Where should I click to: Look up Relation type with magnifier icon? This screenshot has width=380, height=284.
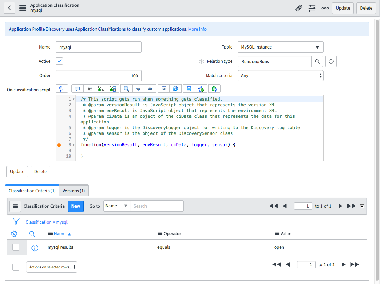(317, 61)
